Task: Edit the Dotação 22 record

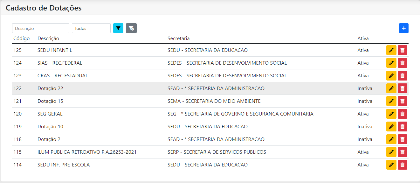Action: click(391, 88)
